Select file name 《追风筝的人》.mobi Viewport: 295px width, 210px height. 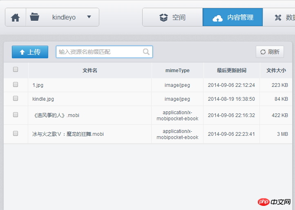pyautogui.click(x=56, y=115)
